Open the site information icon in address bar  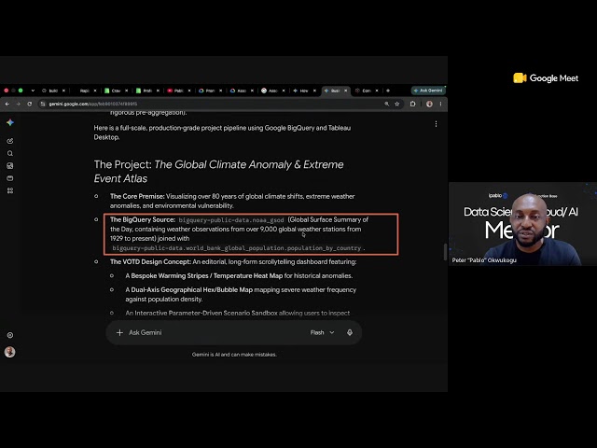click(x=43, y=104)
